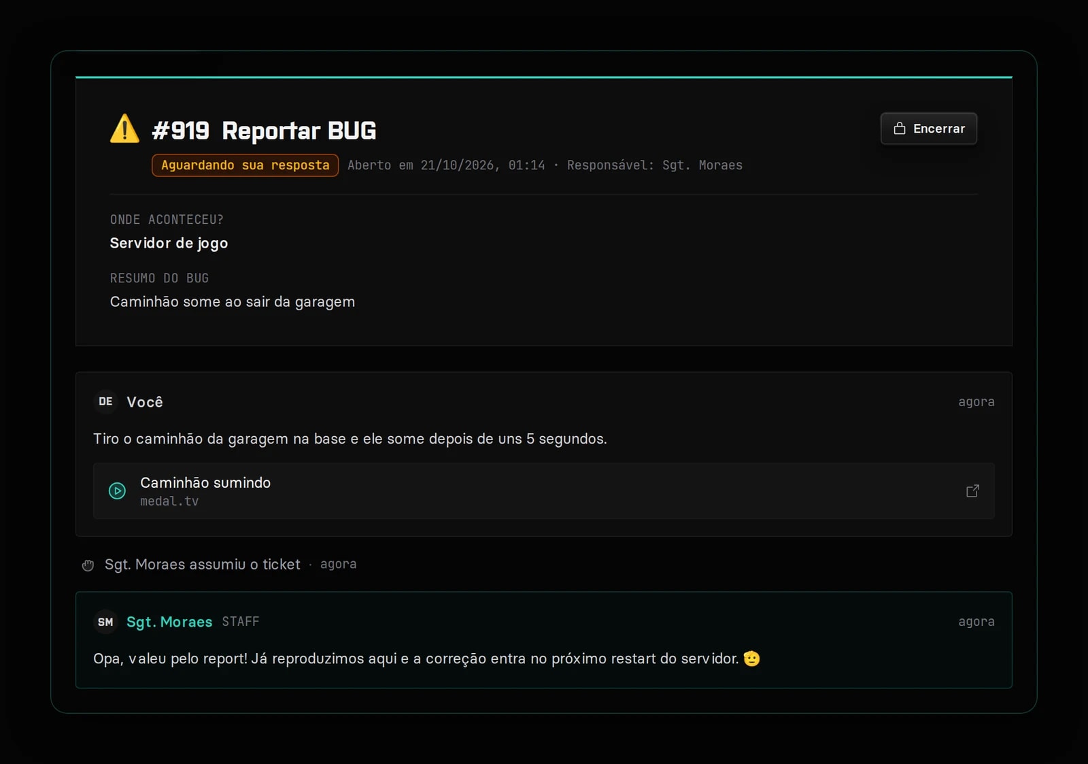Click the Você sender name

(145, 402)
